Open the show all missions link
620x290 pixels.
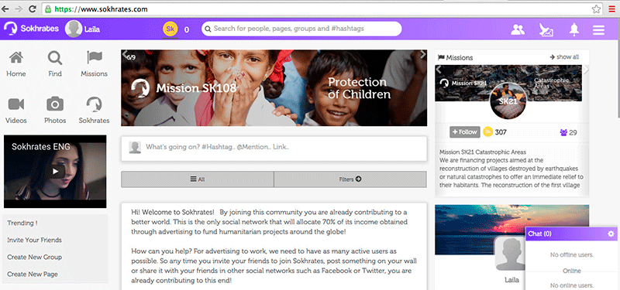click(564, 57)
